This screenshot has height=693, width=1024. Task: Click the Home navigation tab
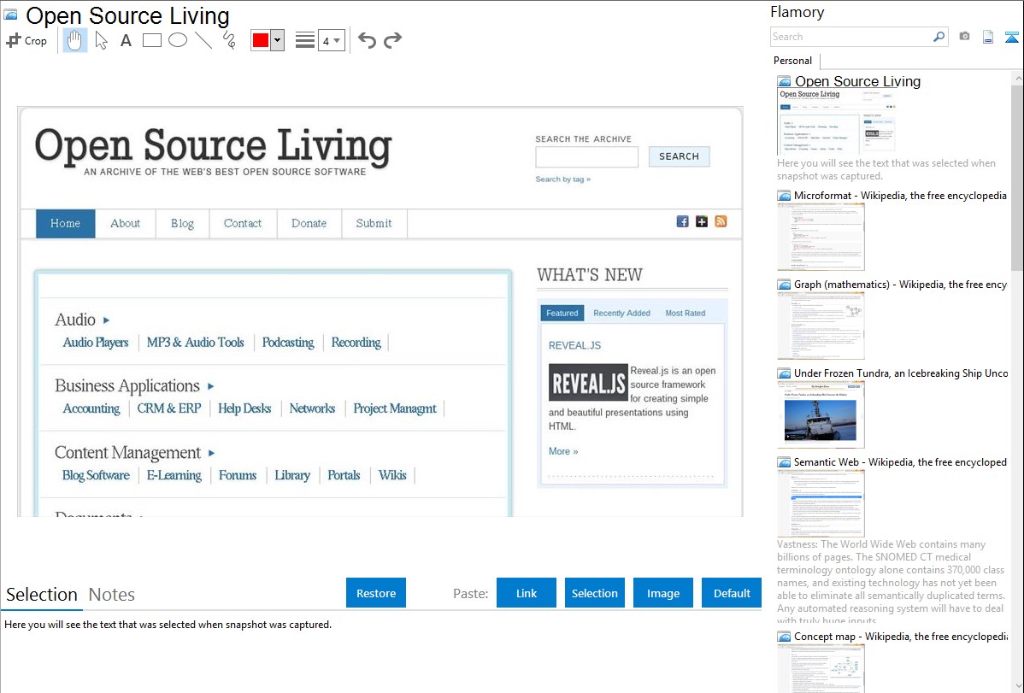(65, 223)
